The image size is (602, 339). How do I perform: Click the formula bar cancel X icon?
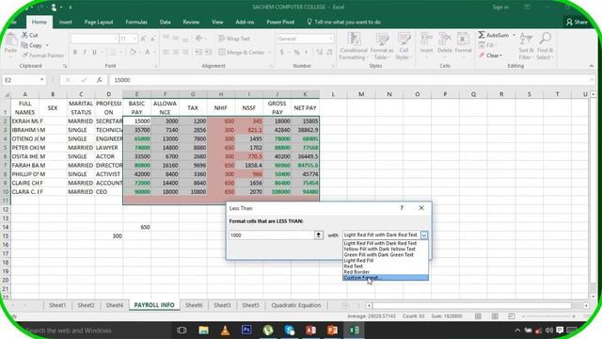[x=68, y=80]
